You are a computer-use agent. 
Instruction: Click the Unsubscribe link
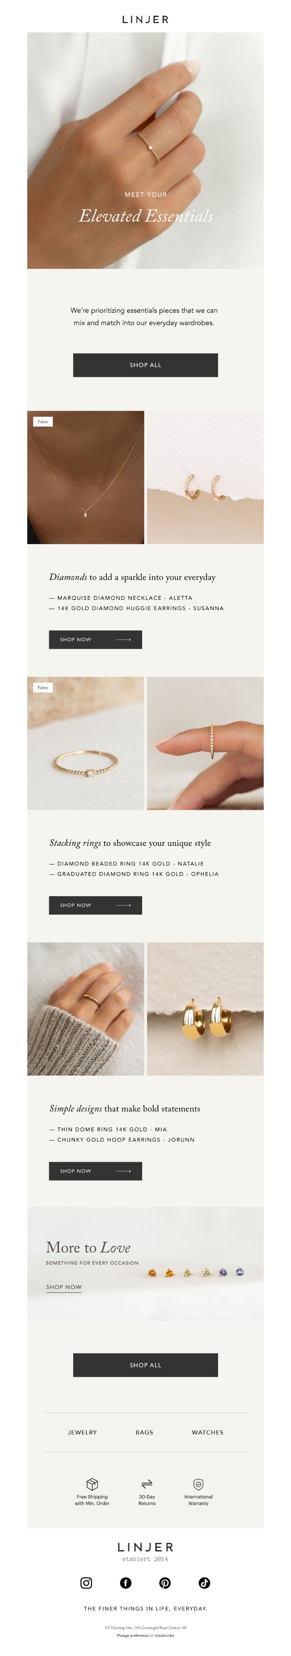click(164, 1635)
